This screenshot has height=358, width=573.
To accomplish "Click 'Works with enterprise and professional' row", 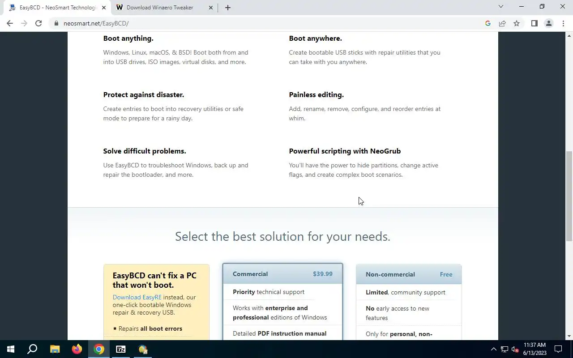I will (280, 313).
